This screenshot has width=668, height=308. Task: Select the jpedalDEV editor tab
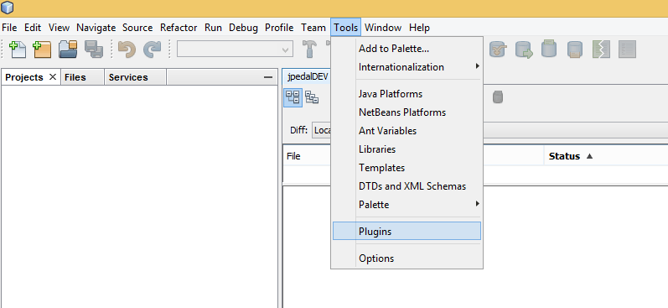(x=307, y=76)
